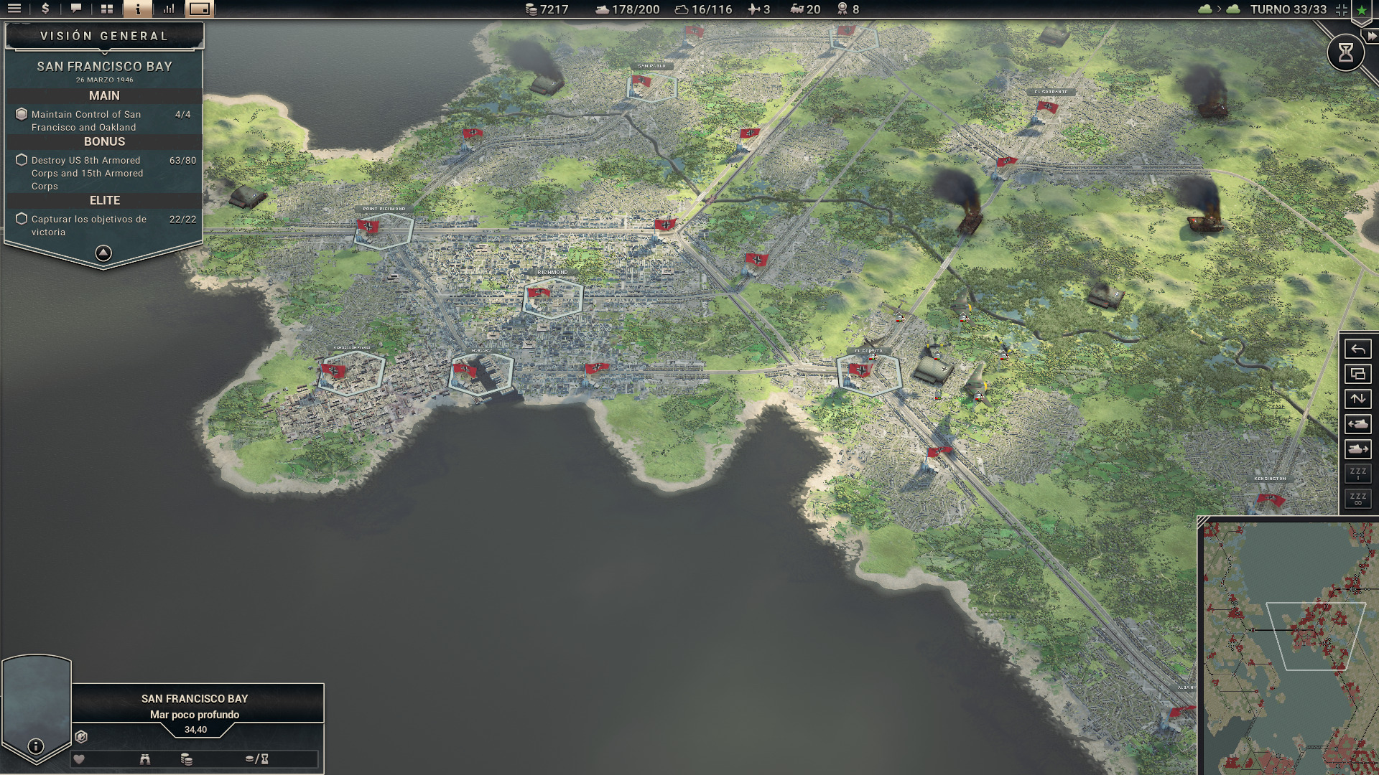Click the vehicle icon showing 20

tap(797, 9)
